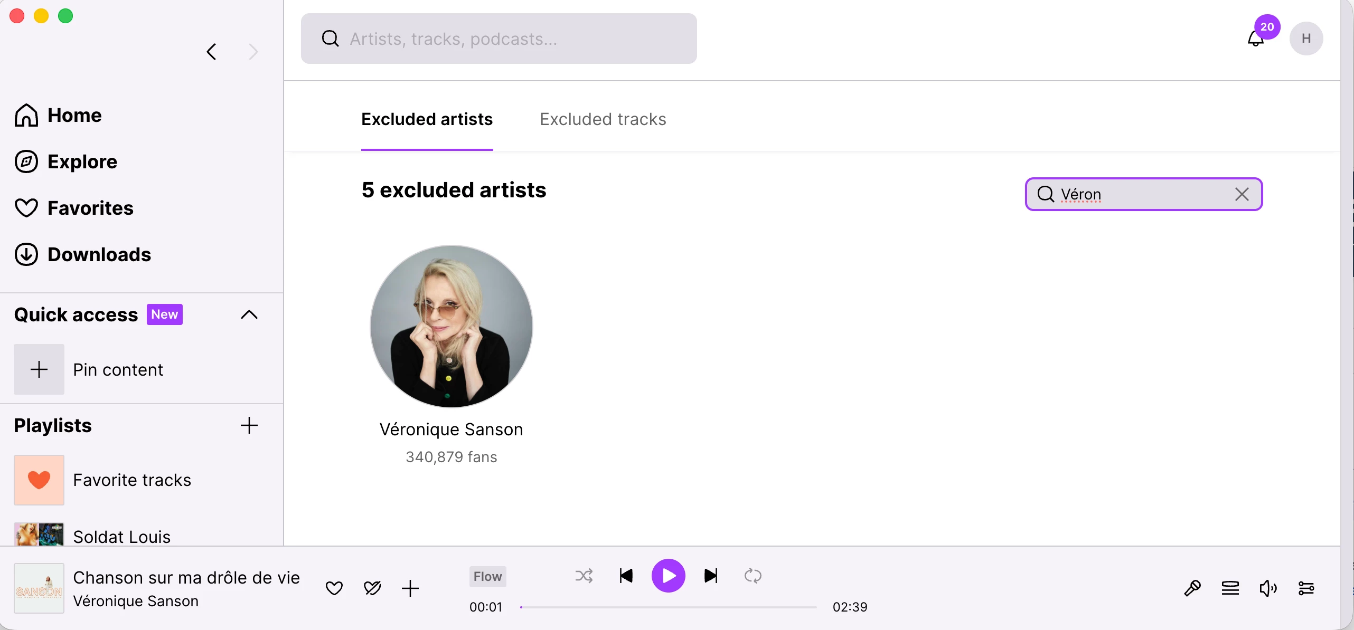Open the lyrics microphone icon
1354x630 pixels.
click(x=1192, y=588)
